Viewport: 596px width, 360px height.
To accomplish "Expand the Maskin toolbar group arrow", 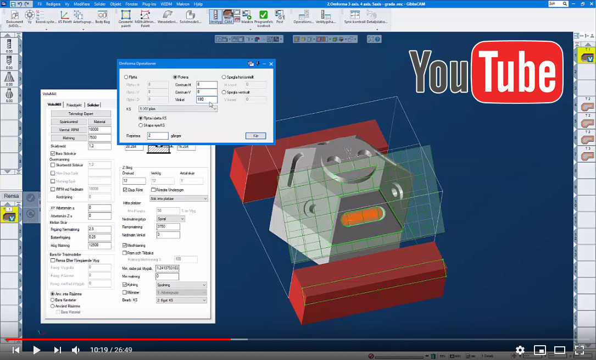I will point(250,29).
